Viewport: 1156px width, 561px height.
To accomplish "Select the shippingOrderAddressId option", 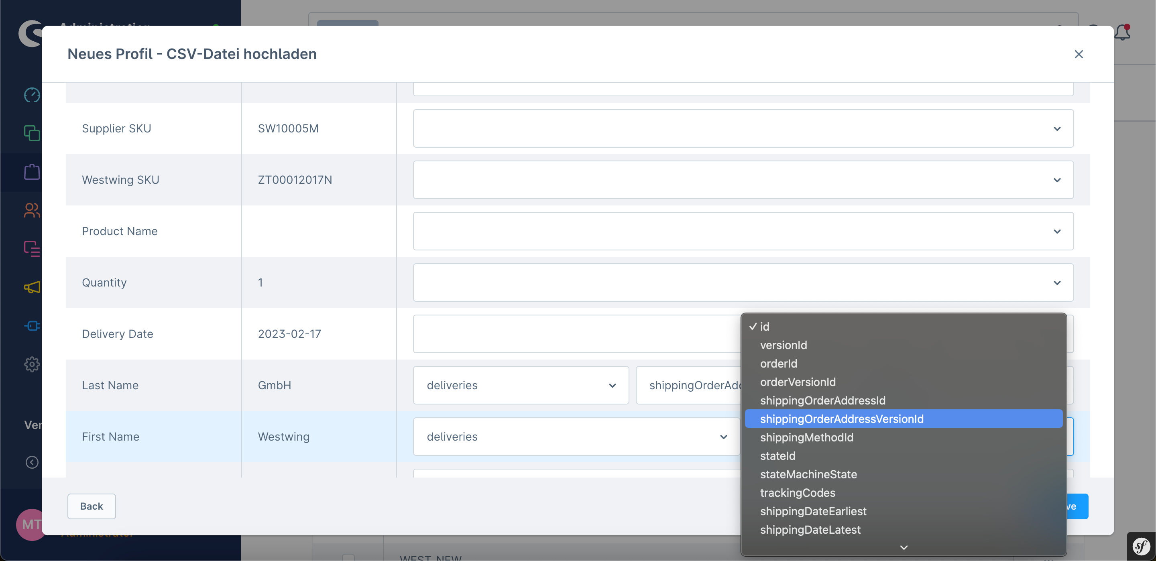I will pyautogui.click(x=904, y=400).
